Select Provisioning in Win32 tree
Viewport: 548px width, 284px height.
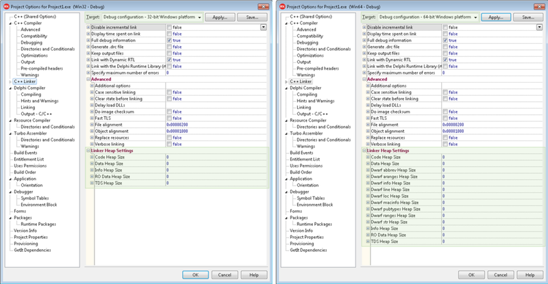coord(26,244)
